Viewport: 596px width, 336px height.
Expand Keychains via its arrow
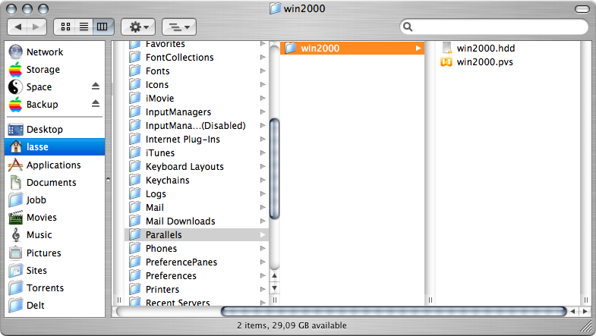pyautogui.click(x=263, y=181)
